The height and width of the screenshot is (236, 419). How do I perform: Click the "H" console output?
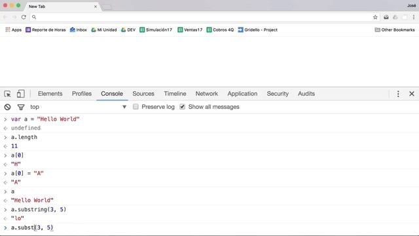point(16,164)
